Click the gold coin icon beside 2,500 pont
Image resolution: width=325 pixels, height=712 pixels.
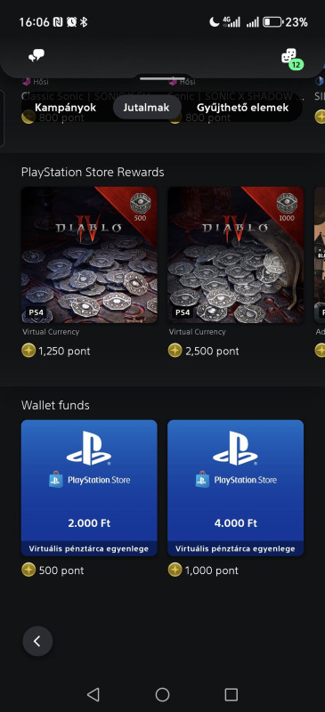tap(175, 351)
